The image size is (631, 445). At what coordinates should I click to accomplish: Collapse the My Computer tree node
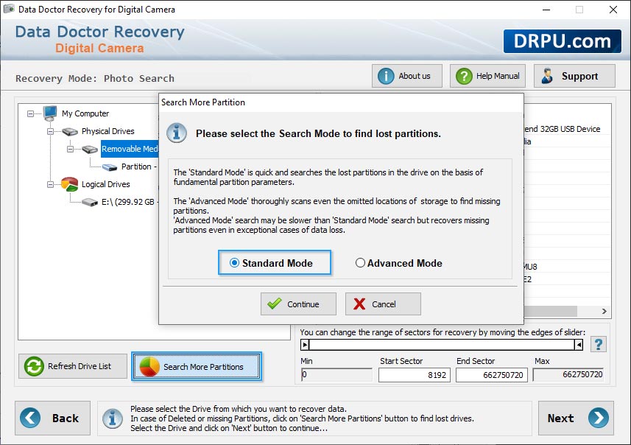31,114
